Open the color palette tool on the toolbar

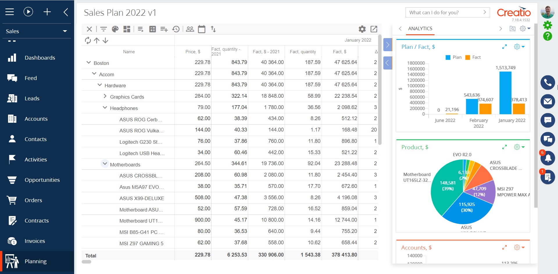[115, 29]
